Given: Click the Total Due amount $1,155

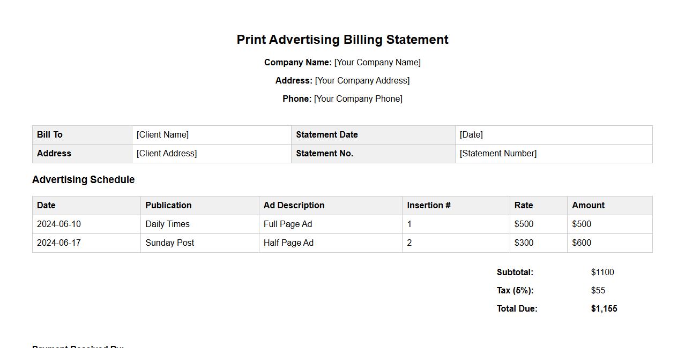Looking at the screenshot, I should (x=604, y=309).
